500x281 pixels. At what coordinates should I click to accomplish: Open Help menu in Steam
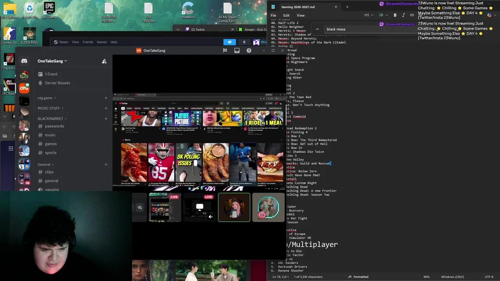114,42
